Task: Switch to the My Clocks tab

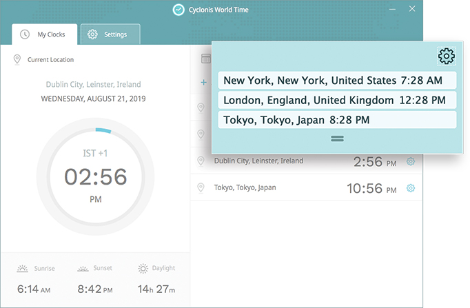Action: [x=43, y=34]
